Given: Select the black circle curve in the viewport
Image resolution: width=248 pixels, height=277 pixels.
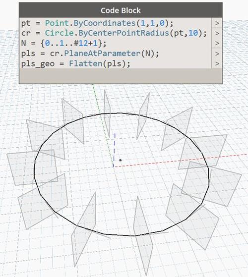Looking at the screenshot, I should pos(122,174).
